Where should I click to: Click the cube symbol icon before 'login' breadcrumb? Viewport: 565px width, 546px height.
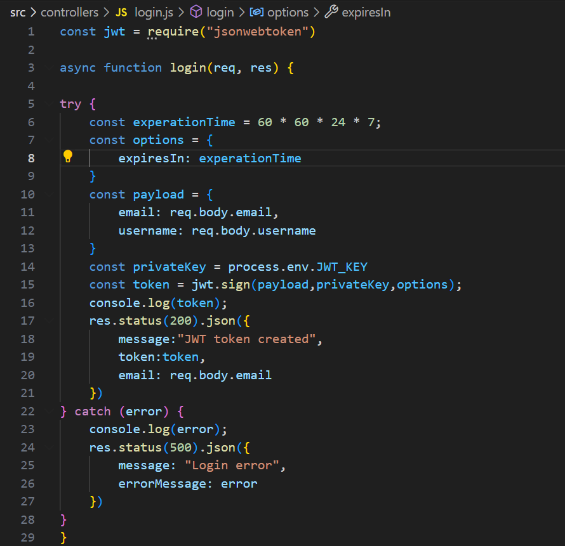pyautogui.click(x=196, y=12)
